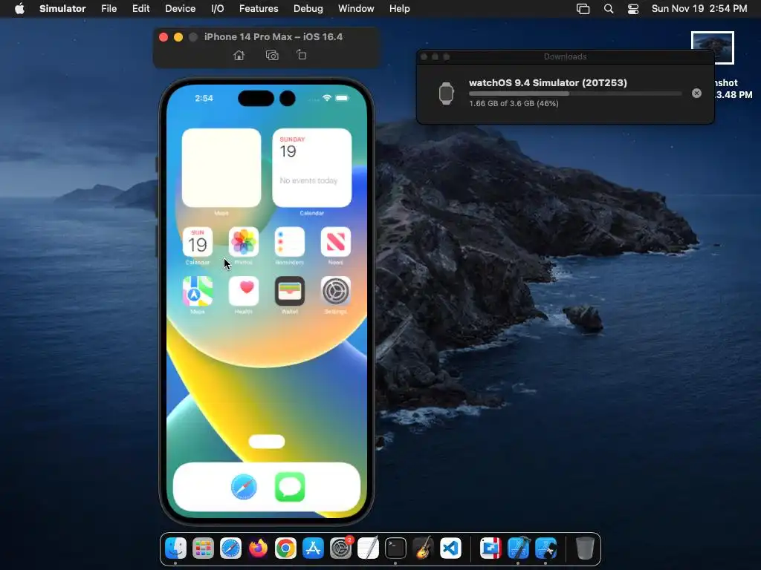Open the Reminders app on the iPhone
The image size is (761, 570).
[289, 242]
